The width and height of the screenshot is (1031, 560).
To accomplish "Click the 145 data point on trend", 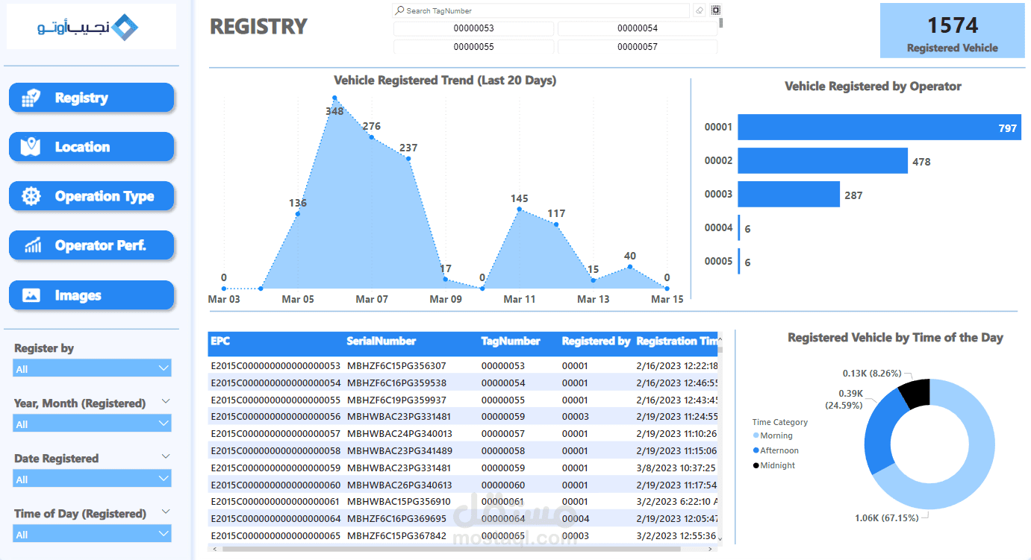I will pos(519,210).
